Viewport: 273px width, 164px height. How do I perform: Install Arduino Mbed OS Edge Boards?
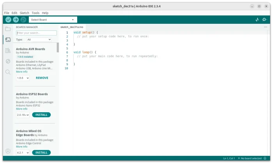[41, 153]
